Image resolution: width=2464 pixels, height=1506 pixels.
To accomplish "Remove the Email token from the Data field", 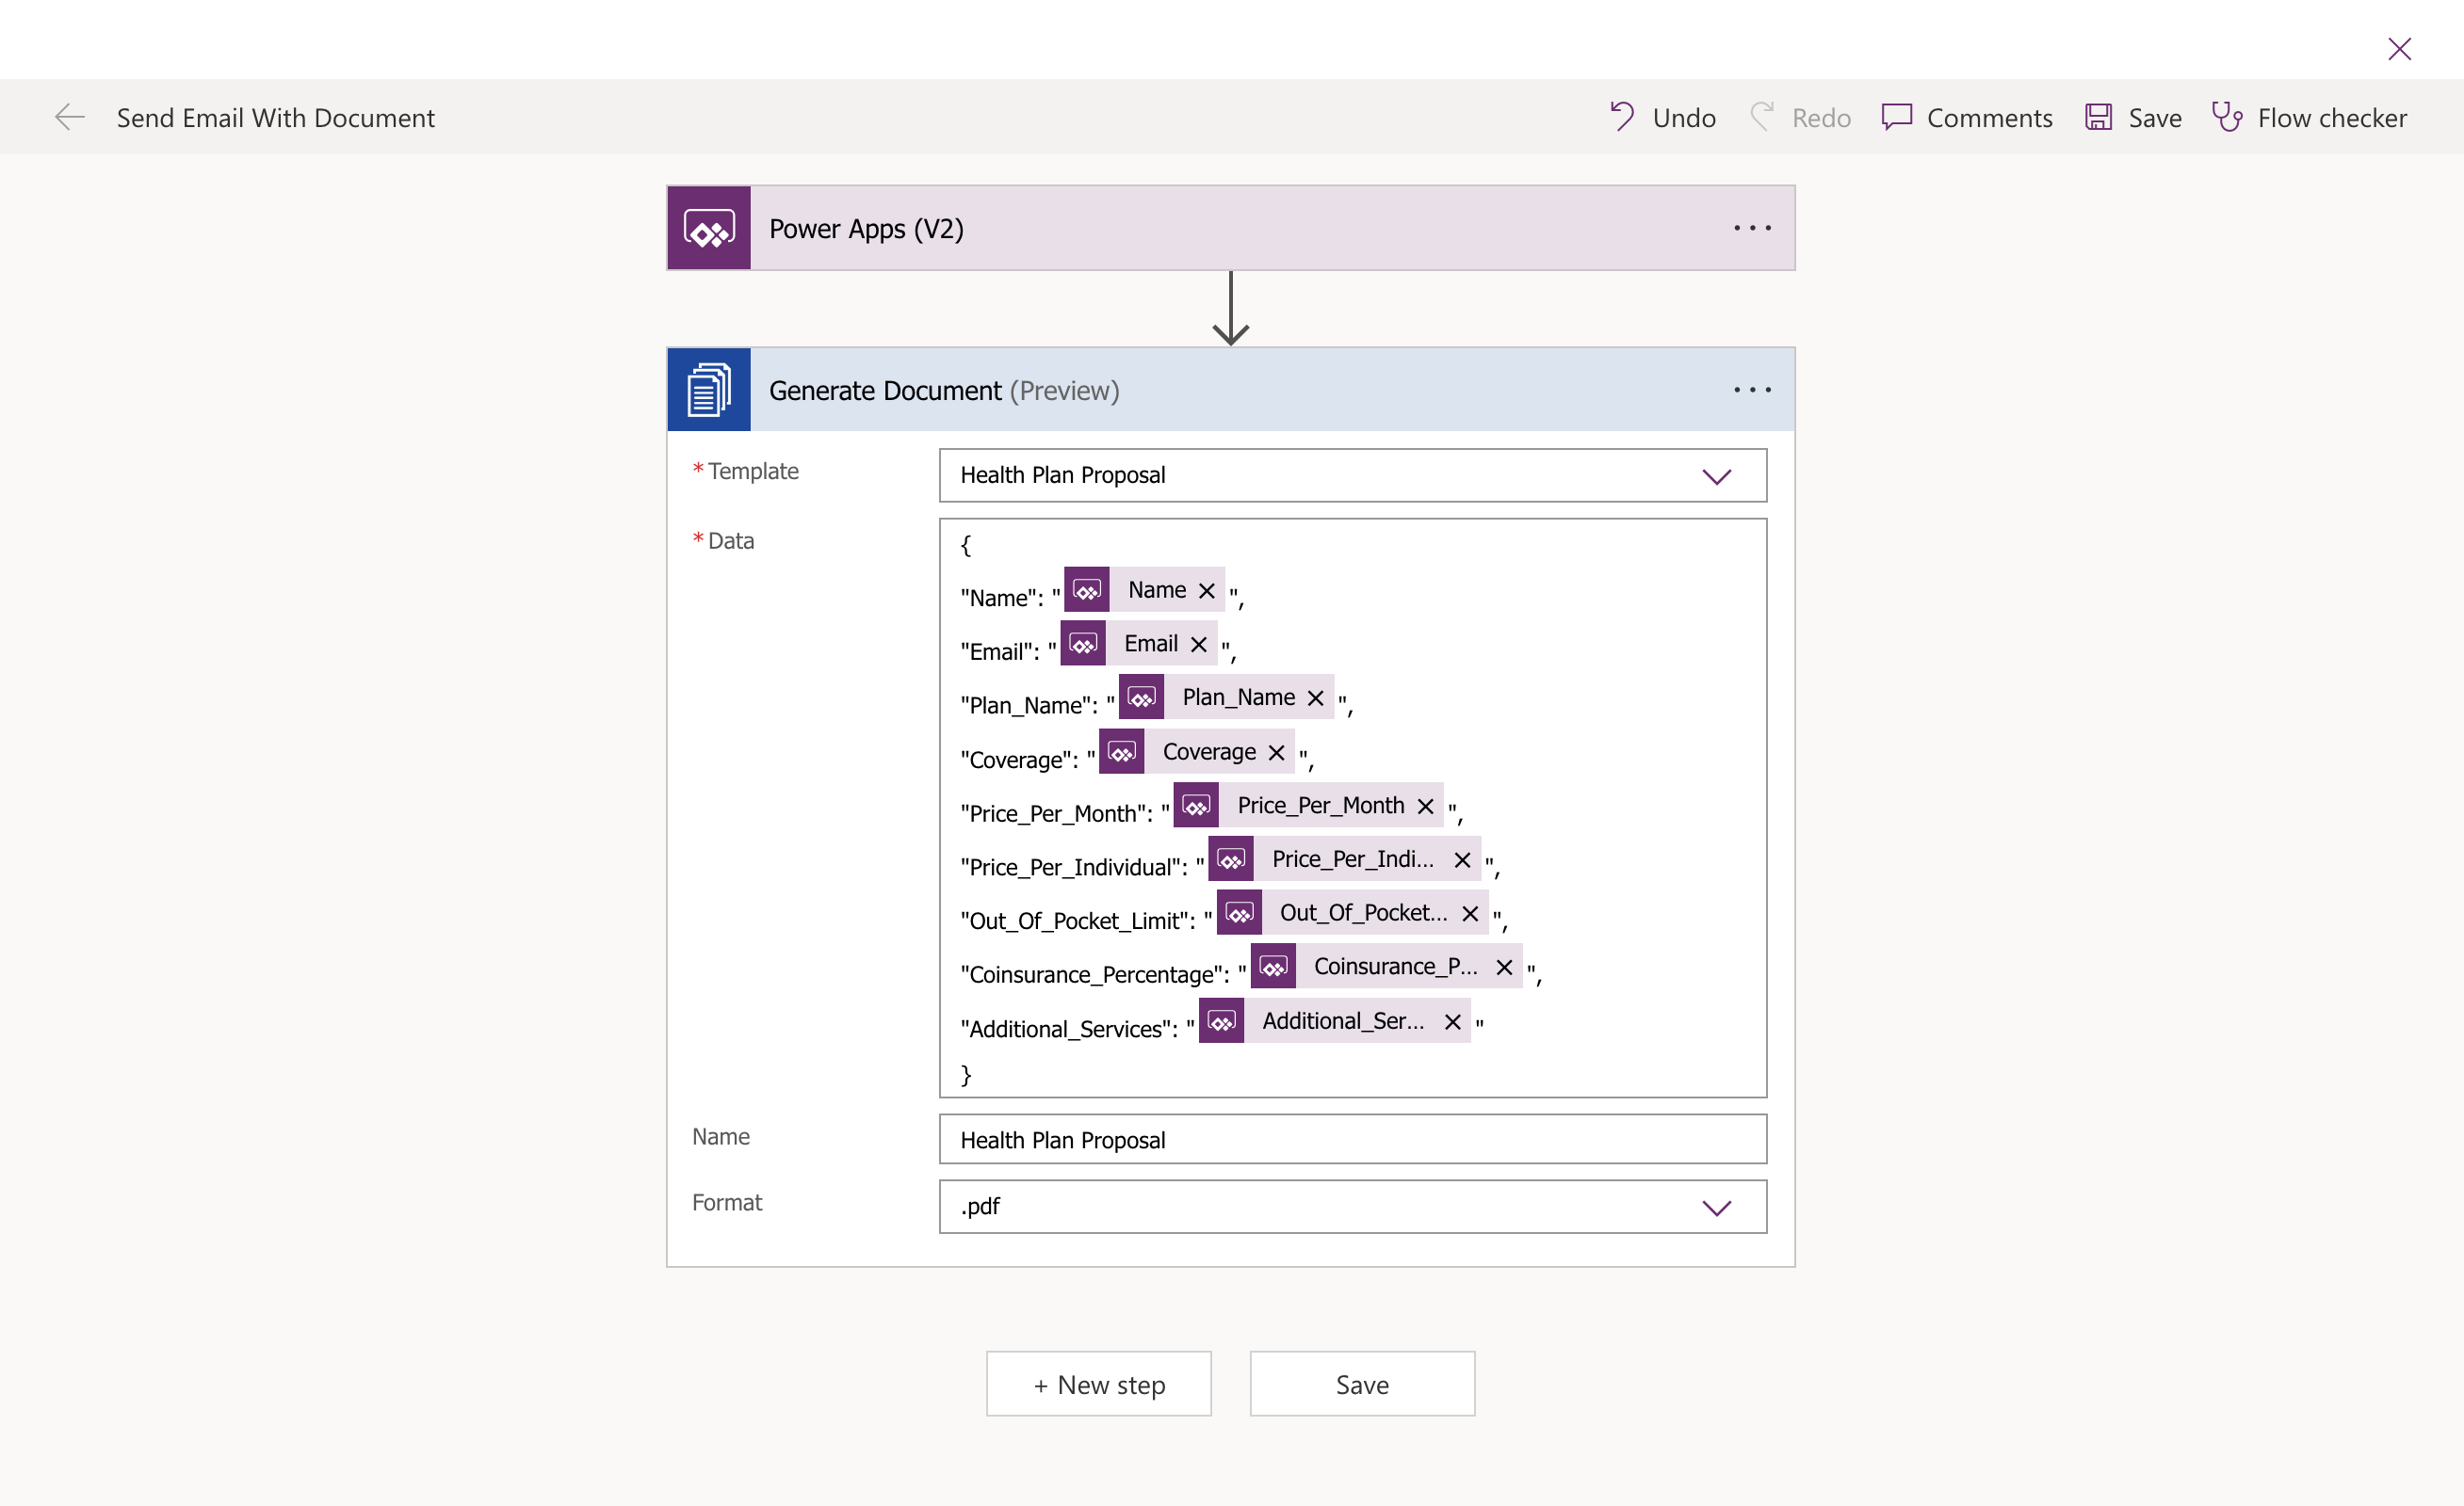I will (x=1199, y=643).
